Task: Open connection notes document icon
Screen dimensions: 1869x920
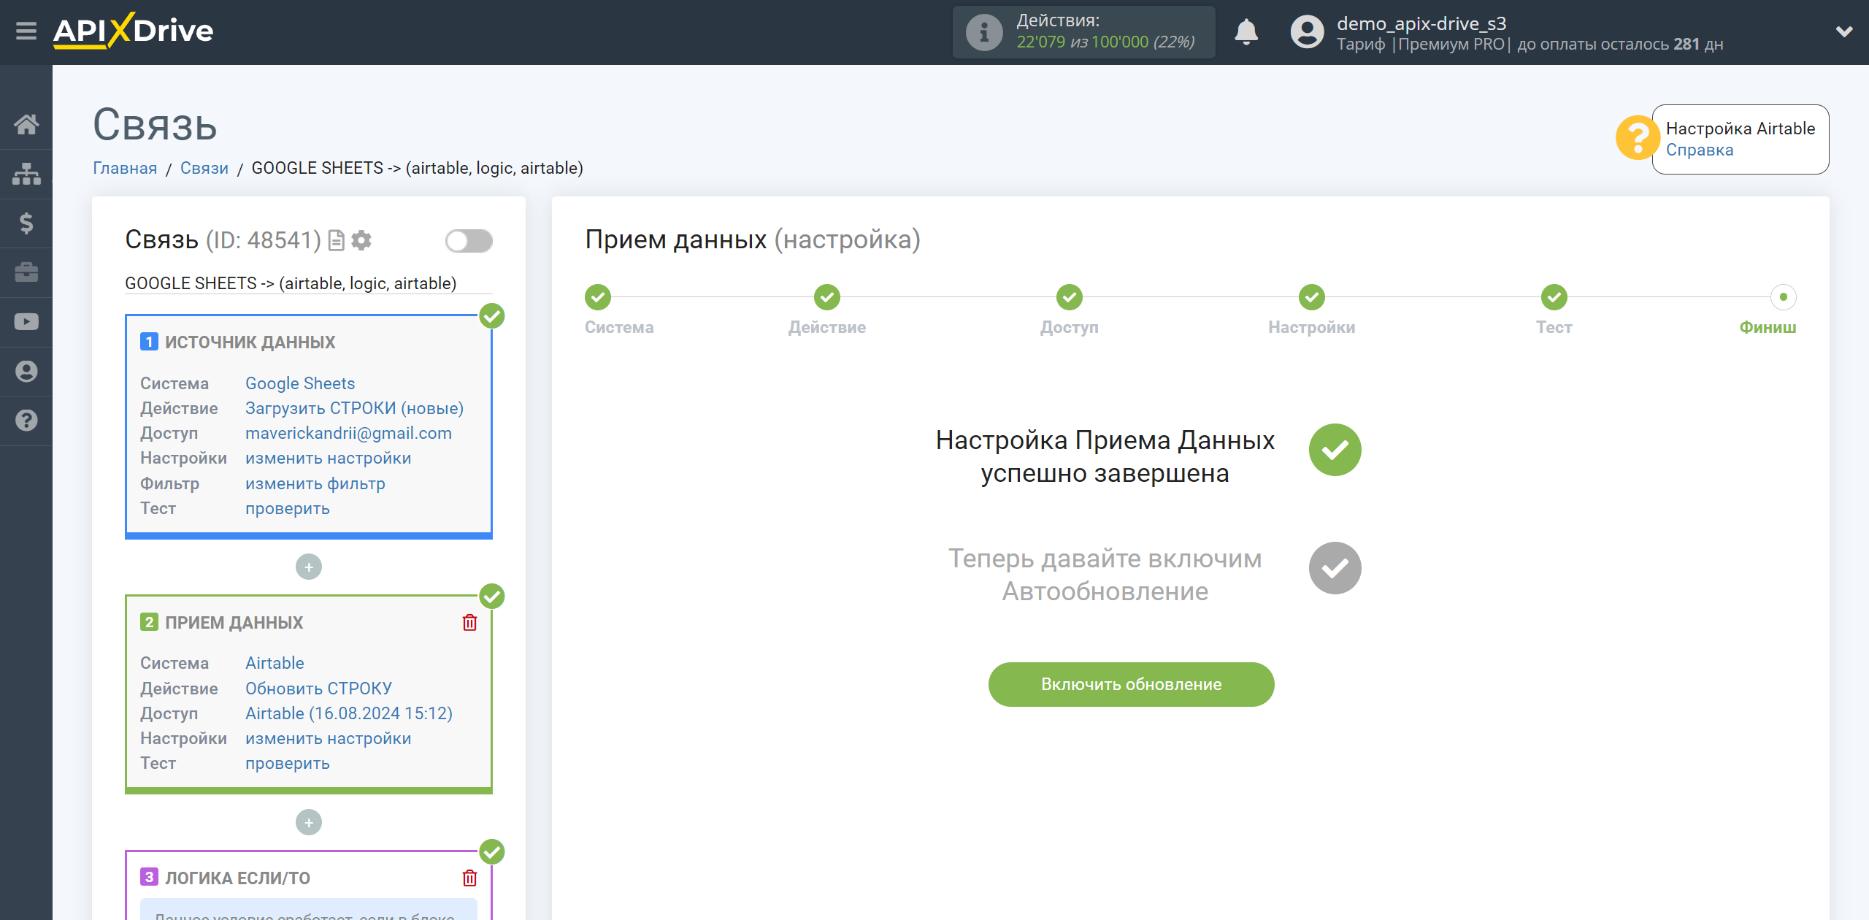Action: (337, 240)
